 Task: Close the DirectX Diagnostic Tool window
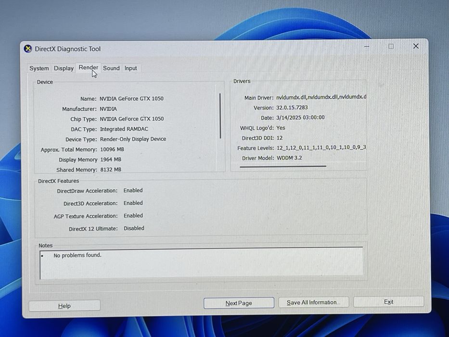click(416, 46)
